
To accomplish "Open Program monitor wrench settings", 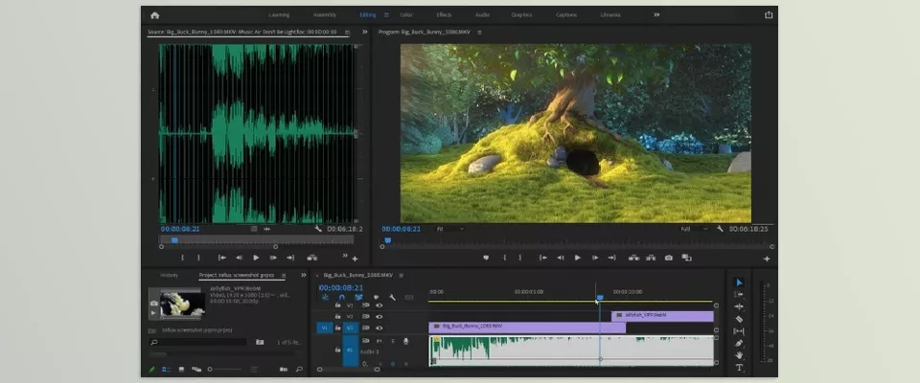I will pos(720,229).
